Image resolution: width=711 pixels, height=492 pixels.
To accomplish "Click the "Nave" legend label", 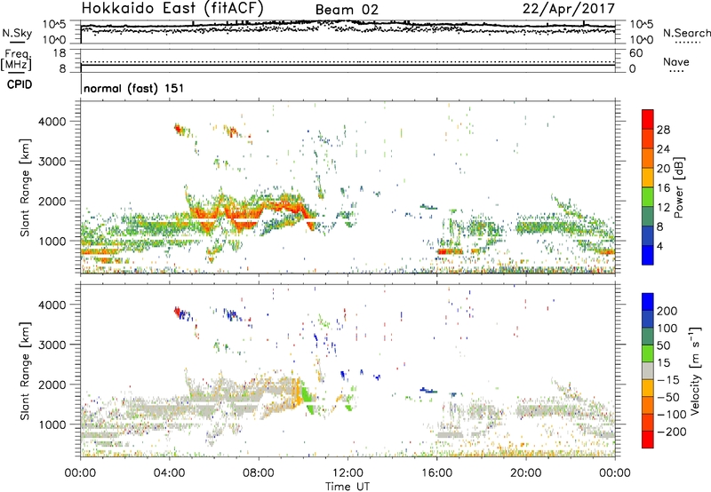I will pyautogui.click(x=676, y=61).
